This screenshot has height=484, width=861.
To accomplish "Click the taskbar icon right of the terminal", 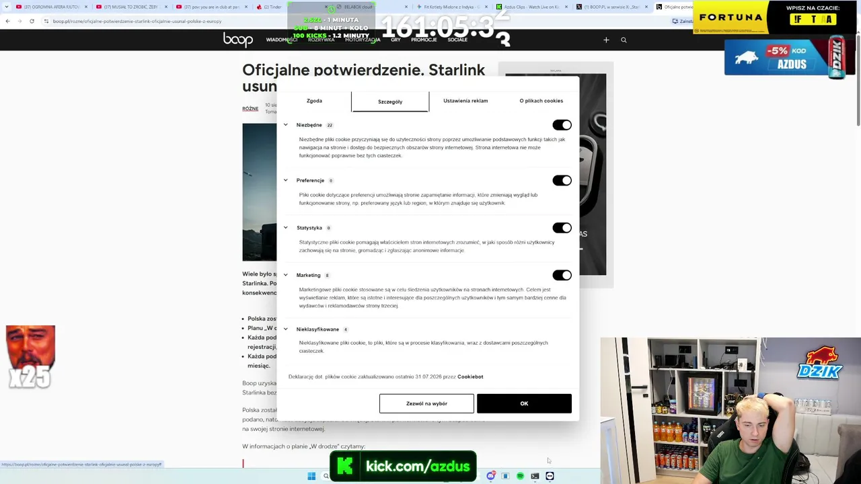I will point(550,476).
